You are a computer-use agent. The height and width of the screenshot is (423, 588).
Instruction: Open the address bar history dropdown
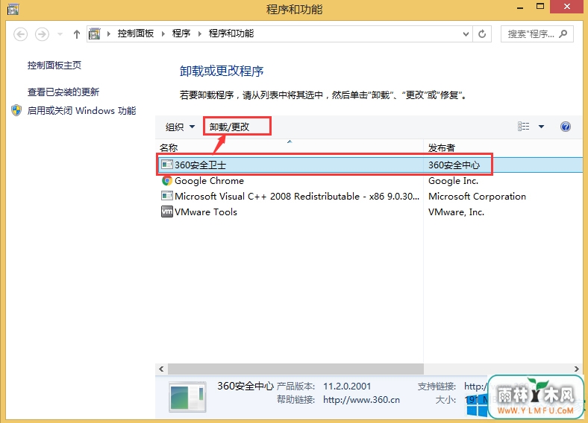466,34
